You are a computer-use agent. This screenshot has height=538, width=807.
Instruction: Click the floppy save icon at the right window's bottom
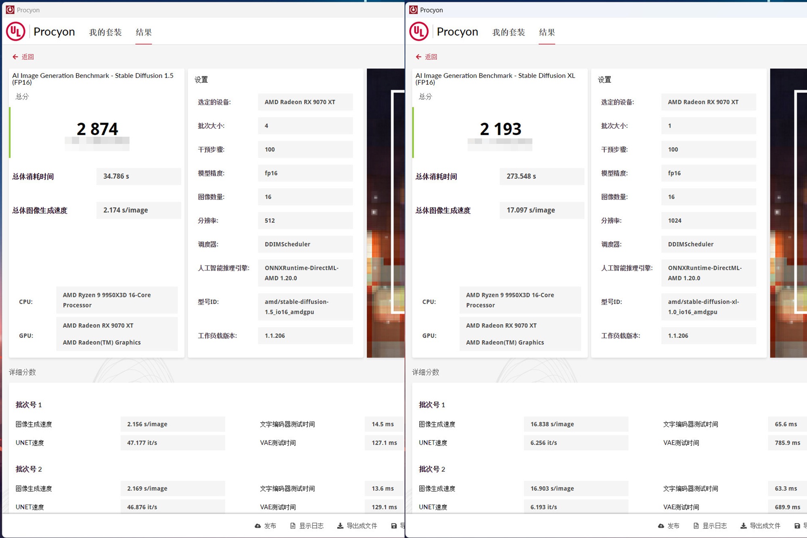point(797,526)
